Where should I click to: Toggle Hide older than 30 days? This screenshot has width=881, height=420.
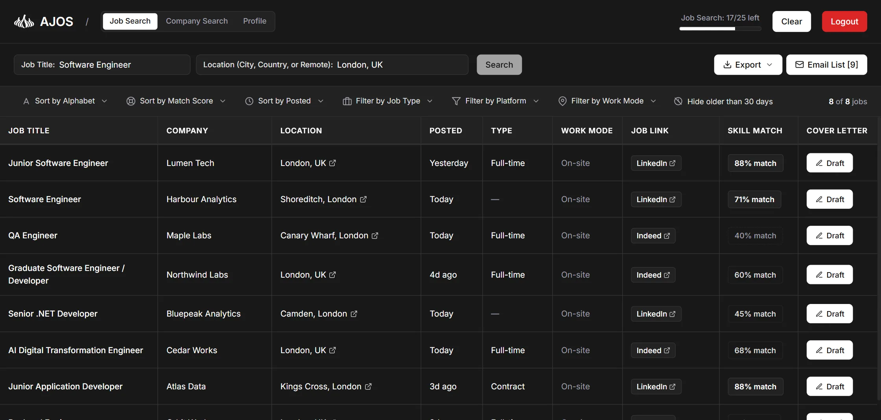point(723,101)
